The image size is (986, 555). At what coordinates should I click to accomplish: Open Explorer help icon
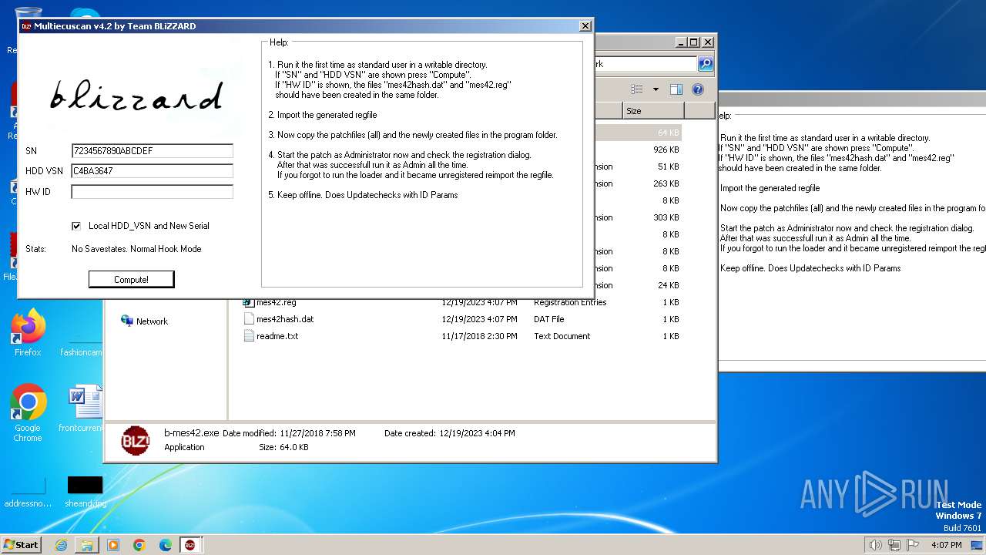point(698,89)
